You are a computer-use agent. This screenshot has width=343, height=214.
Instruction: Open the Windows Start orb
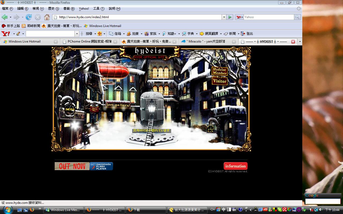click(x=8, y=209)
